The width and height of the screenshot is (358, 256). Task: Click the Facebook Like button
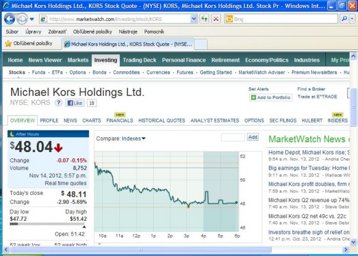click(x=75, y=103)
